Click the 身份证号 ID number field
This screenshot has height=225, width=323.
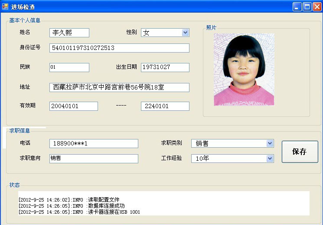(x=119, y=48)
